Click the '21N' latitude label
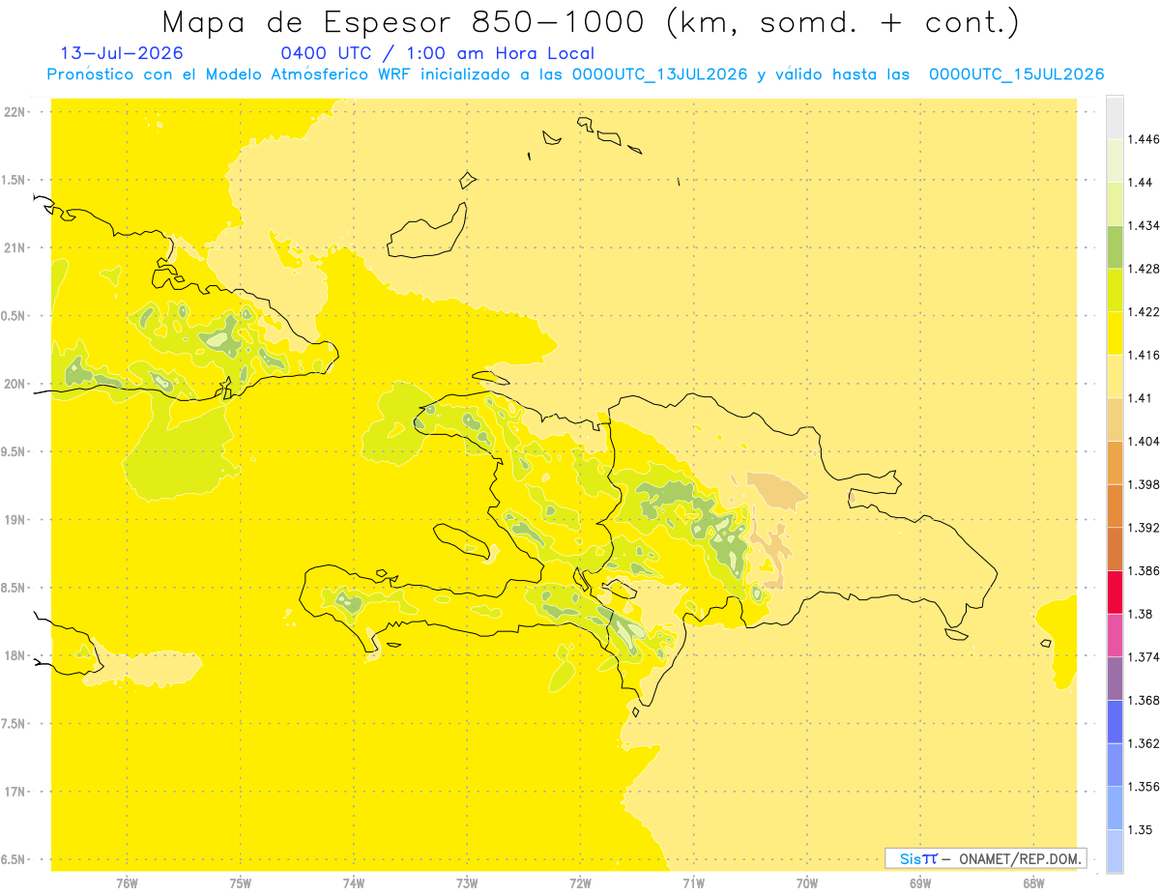The image size is (1160, 896). point(14,248)
